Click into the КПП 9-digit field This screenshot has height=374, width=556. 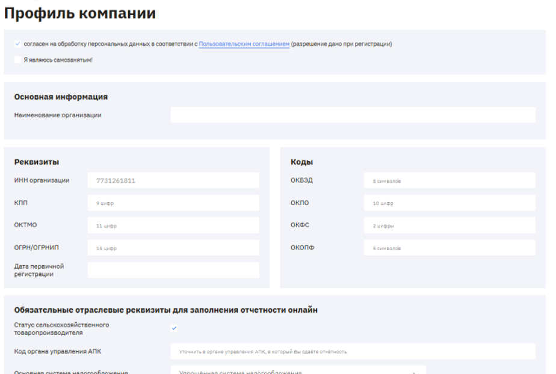tap(173, 203)
